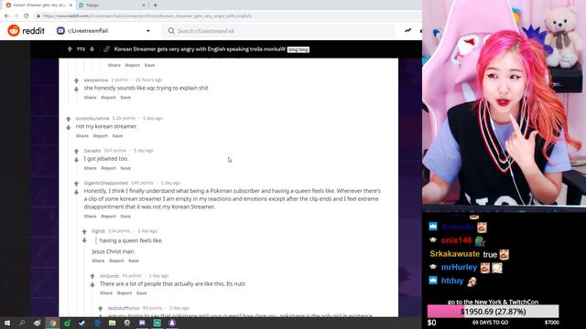Open Ieditstuffforfun's user profile
Image resolution: width=586 pixels, height=329 pixels.
tap(124, 308)
